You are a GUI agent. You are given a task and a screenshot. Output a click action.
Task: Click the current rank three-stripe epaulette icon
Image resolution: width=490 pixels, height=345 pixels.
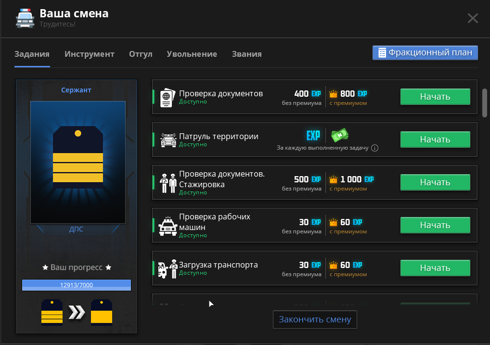52,312
